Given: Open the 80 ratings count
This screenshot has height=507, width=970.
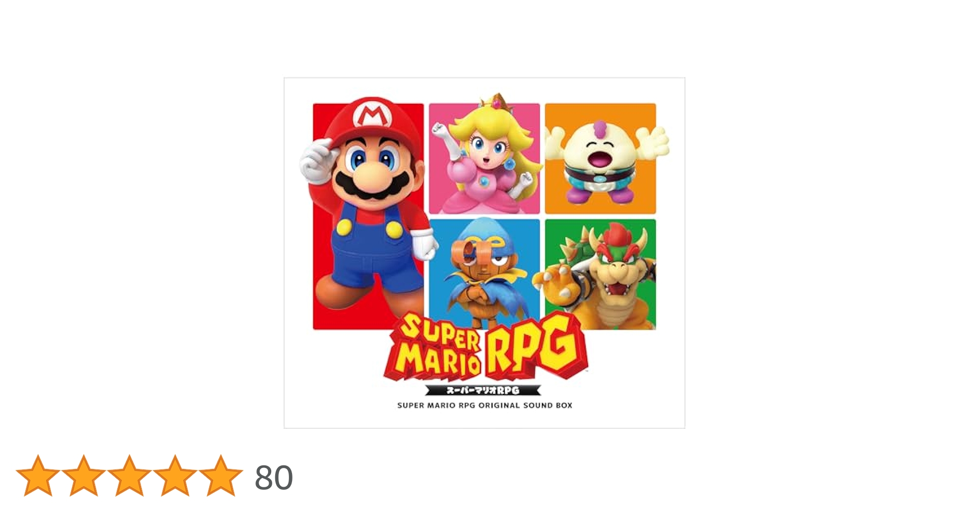Looking at the screenshot, I should (x=274, y=478).
